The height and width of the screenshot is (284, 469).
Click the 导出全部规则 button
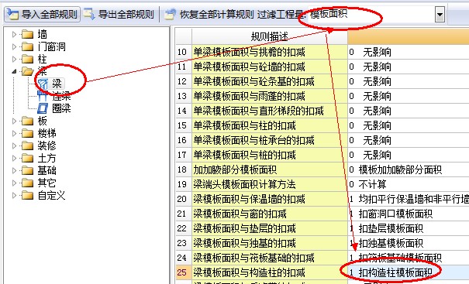coord(119,14)
